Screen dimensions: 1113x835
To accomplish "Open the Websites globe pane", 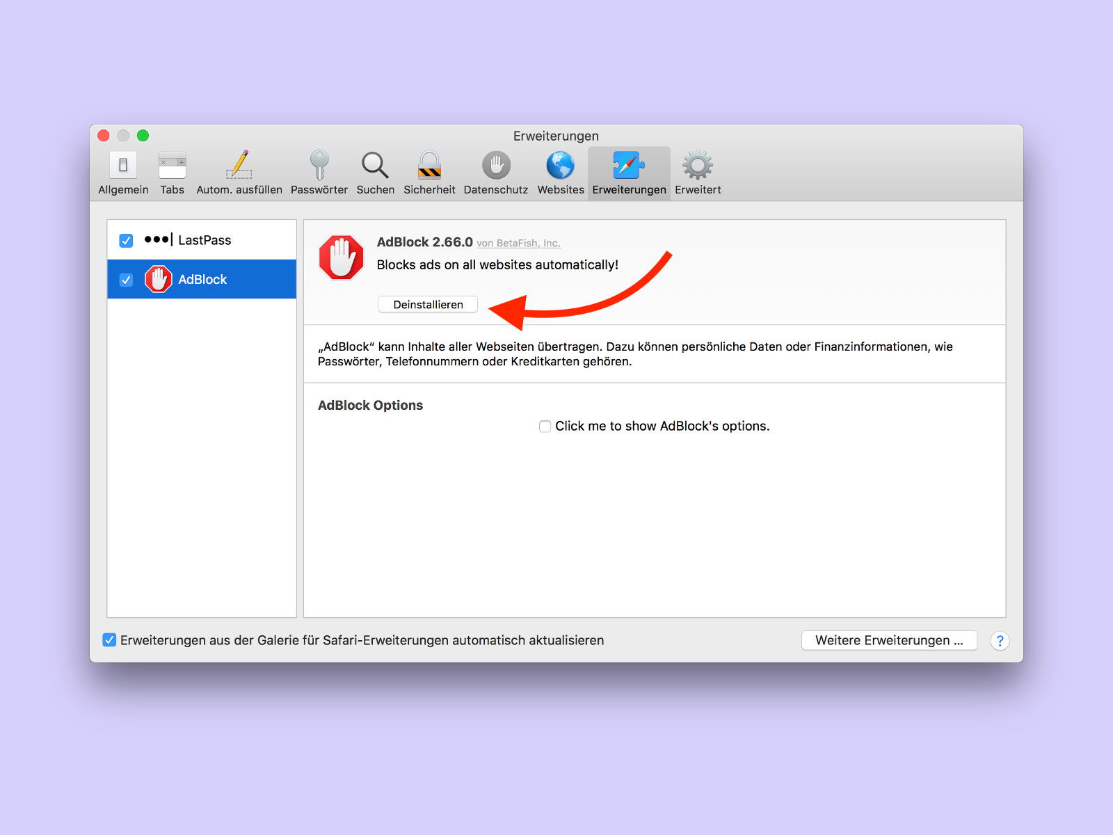I will click(x=561, y=173).
